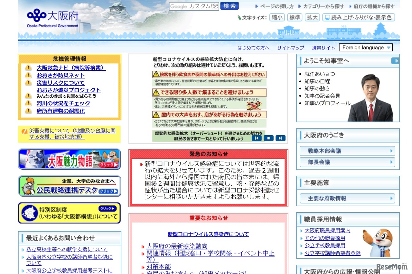Click the 検索 search button
Image resolution: width=412 pixels, height=274 pixels.
tap(229, 6)
